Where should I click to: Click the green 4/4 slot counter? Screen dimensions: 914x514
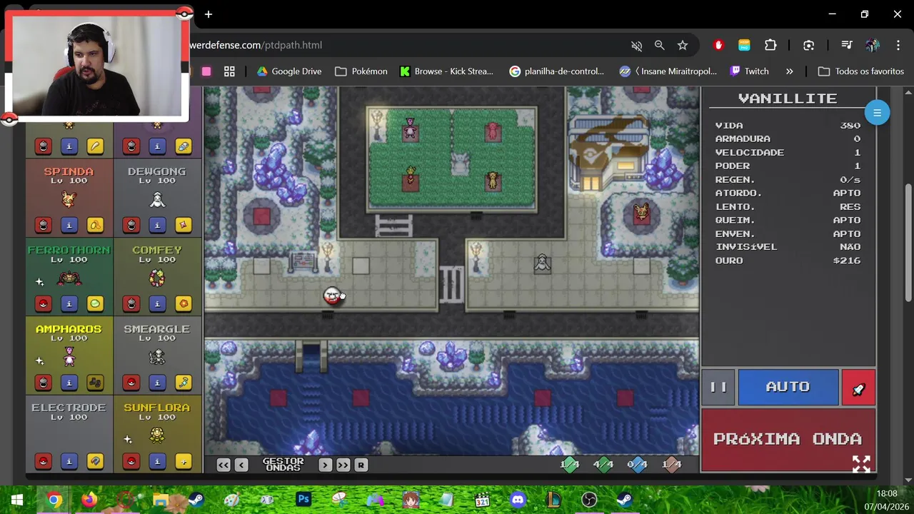[603, 465]
